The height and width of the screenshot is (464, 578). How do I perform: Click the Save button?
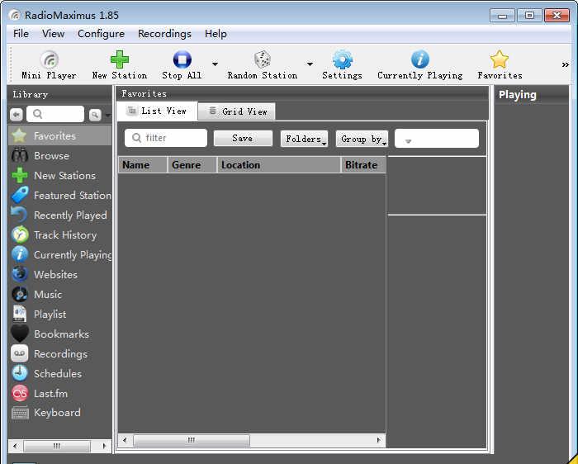tap(243, 138)
